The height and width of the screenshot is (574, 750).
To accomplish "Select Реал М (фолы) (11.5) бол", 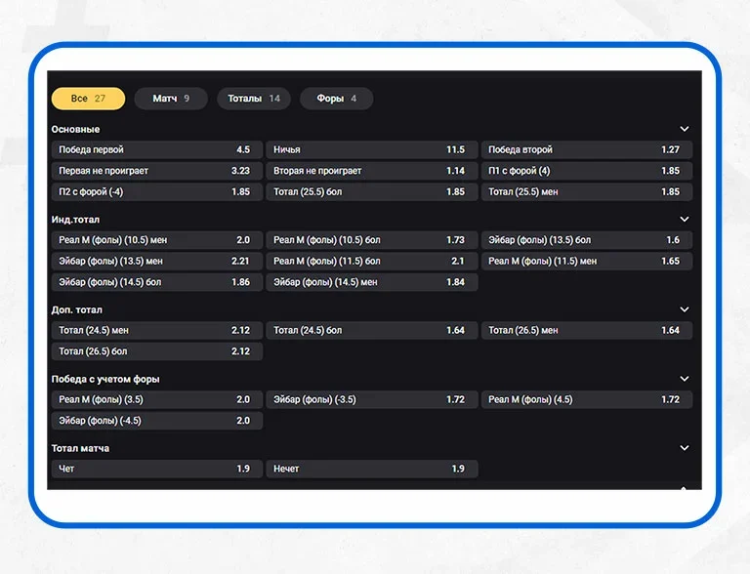I will 372,262.
